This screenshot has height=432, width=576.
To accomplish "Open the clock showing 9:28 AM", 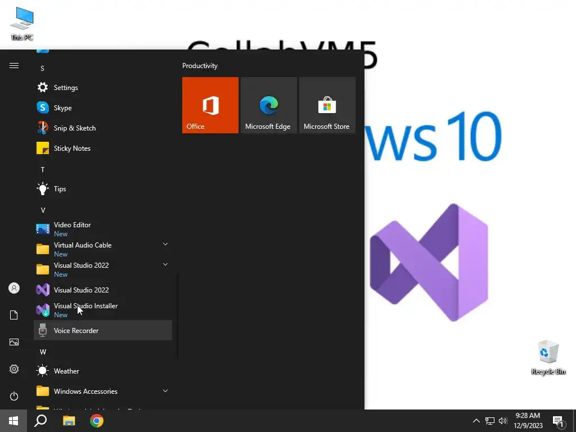I will 528,421.
